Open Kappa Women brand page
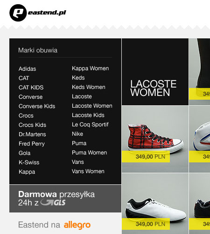 pyautogui.click(x=91, y=68)
